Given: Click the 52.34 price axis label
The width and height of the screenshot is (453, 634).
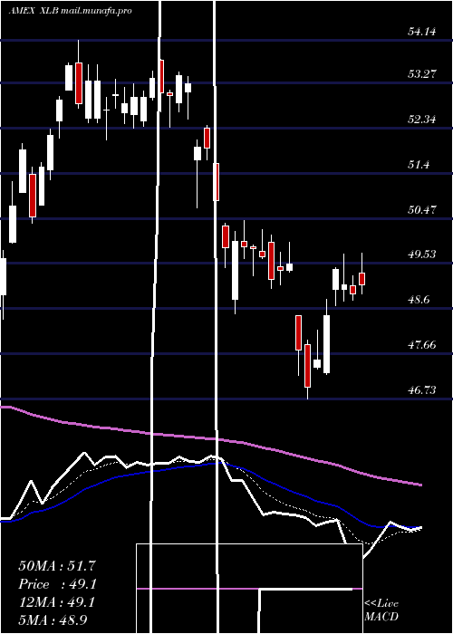Looking at the screenshot, I should coord(421,120).
